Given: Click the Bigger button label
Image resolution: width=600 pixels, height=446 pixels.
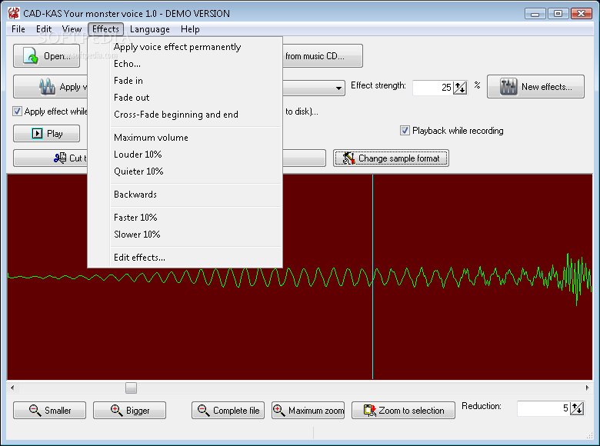Looking at the screenshot, I should click(138, 411).
